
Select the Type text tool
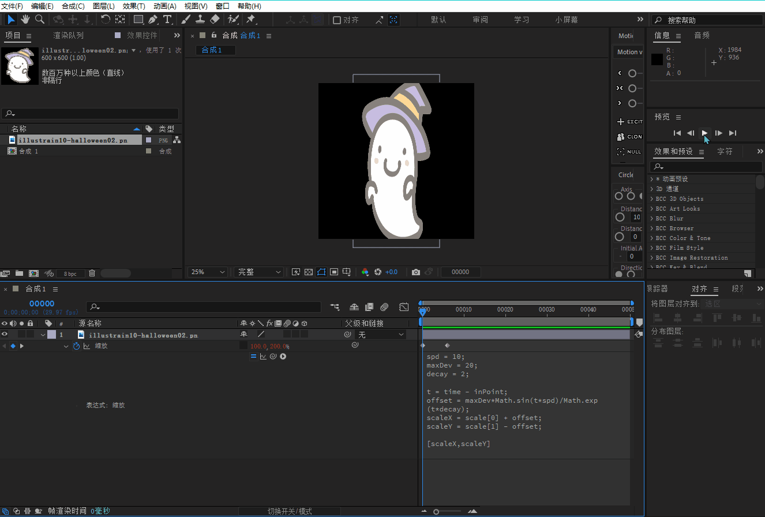[167, 20]
